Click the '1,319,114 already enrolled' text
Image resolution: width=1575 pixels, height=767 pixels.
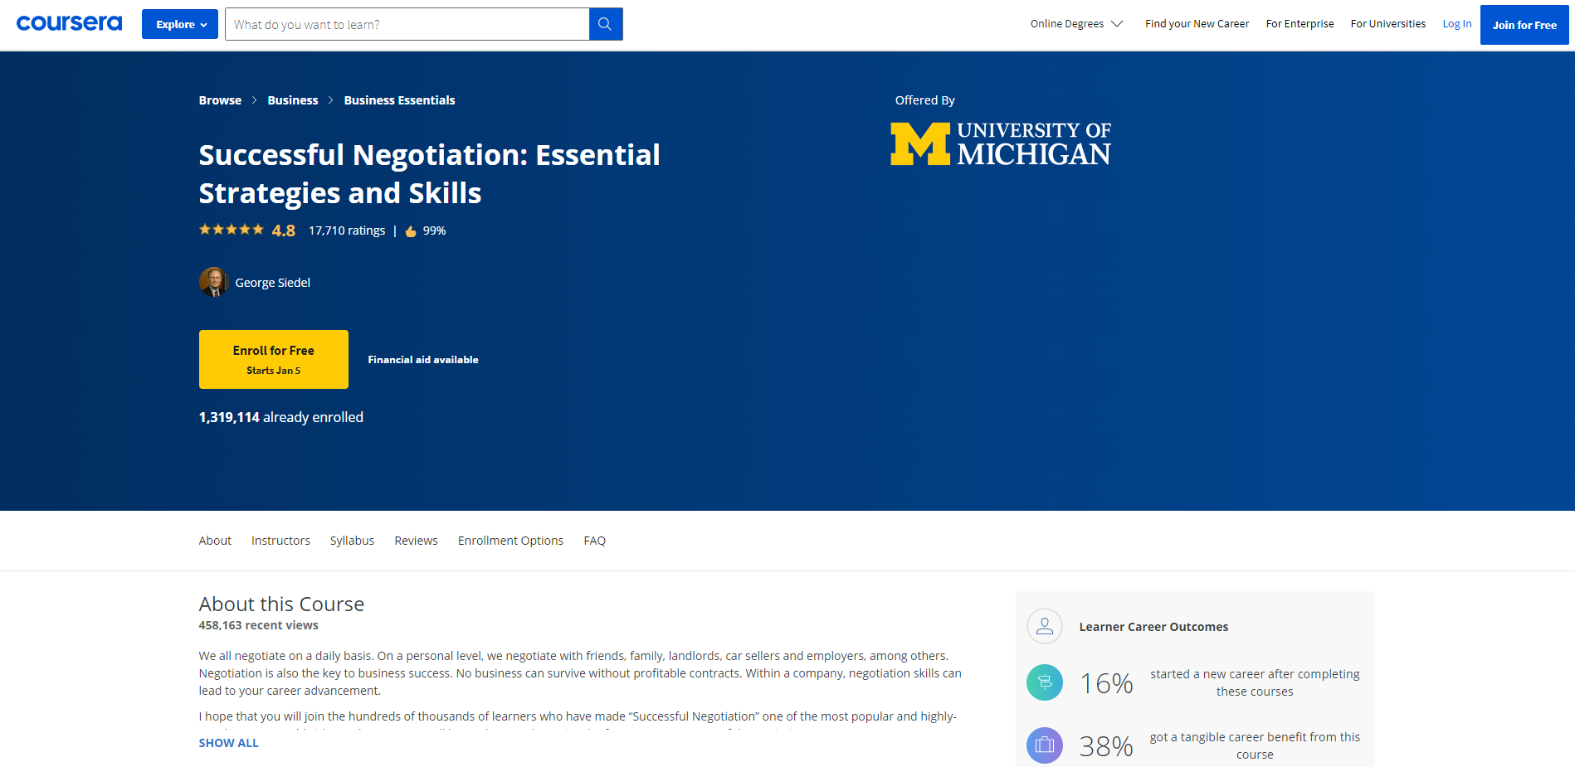pos(281,417)
